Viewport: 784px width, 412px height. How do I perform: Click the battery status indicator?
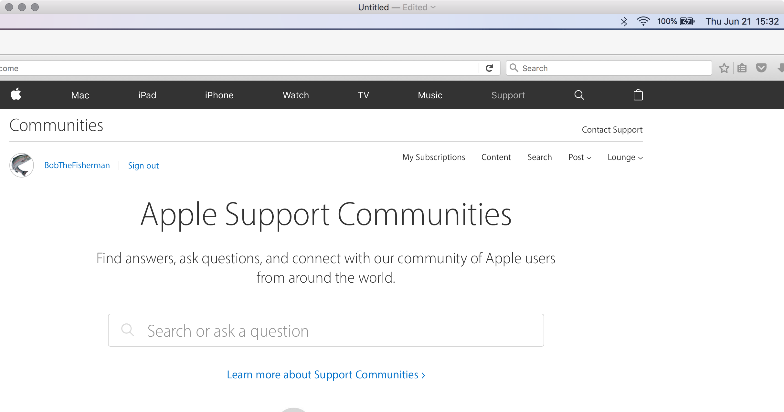point(687,21)
